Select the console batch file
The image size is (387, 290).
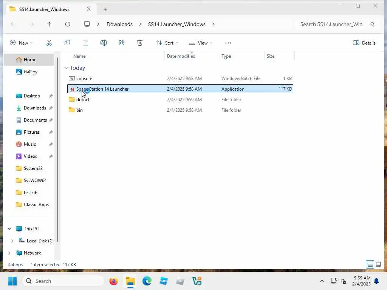(180, 79)
